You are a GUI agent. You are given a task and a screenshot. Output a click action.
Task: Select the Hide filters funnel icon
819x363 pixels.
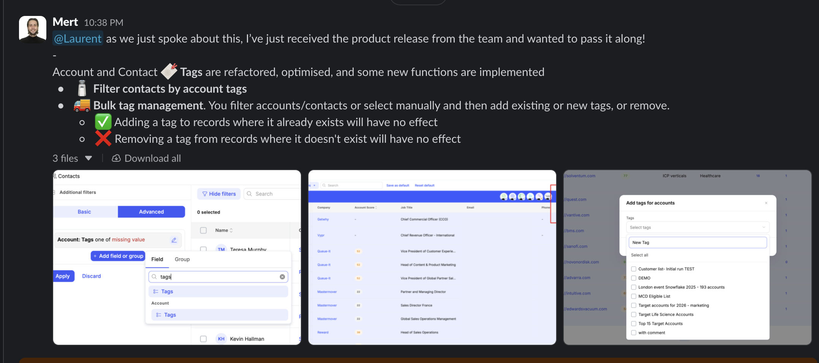tap(205, 194)
